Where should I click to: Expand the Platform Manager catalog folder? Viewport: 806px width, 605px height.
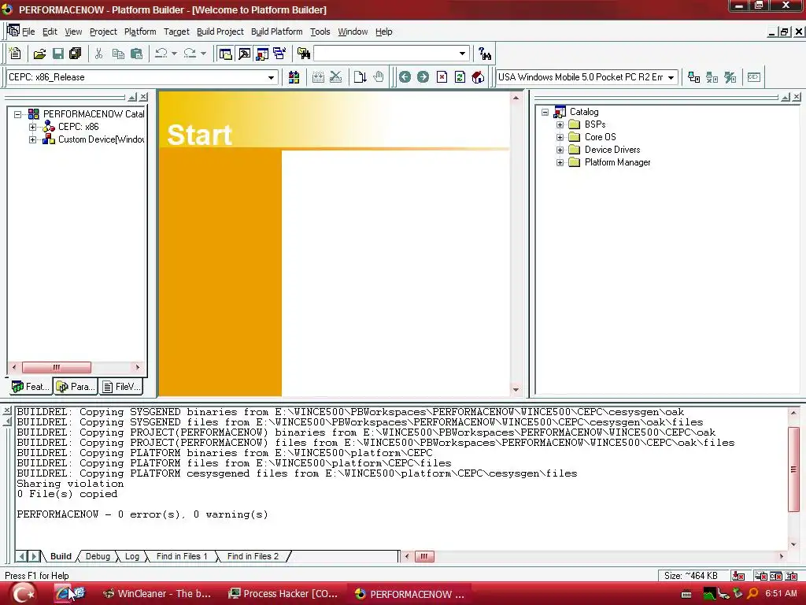560,162
